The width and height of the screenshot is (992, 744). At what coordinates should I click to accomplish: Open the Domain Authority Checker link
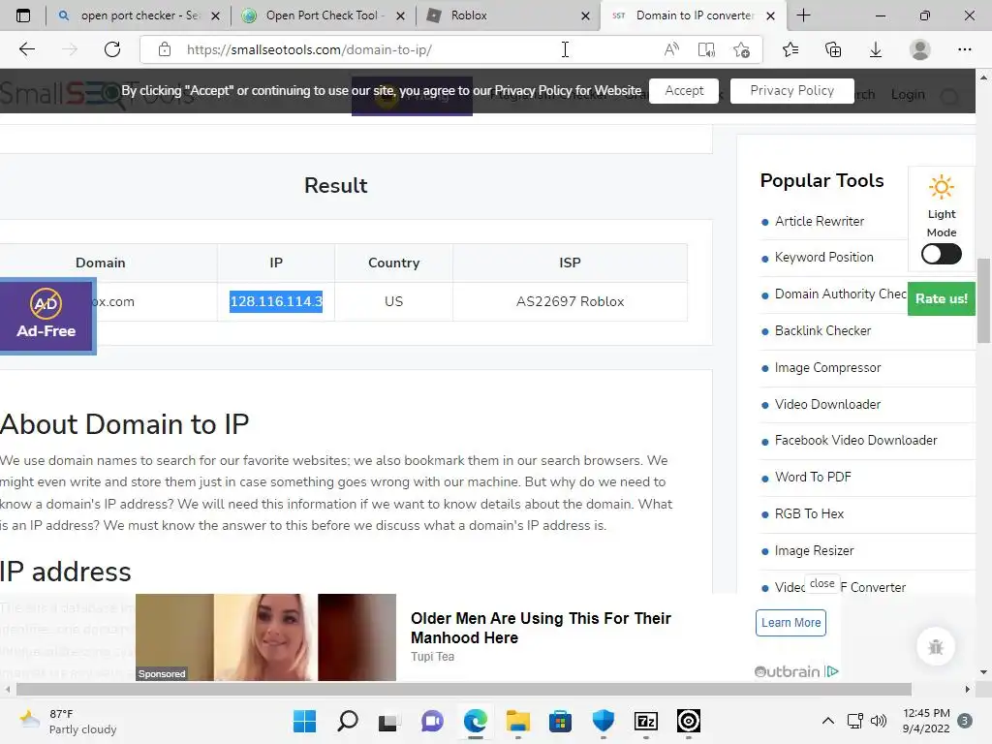[840, 294]
